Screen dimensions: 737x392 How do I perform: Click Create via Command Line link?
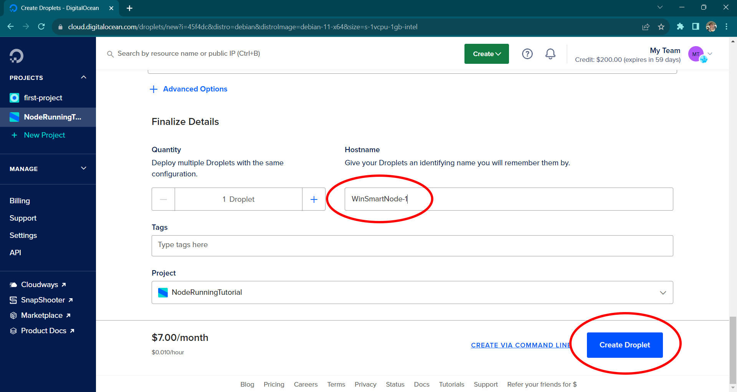tap(521, 345)
